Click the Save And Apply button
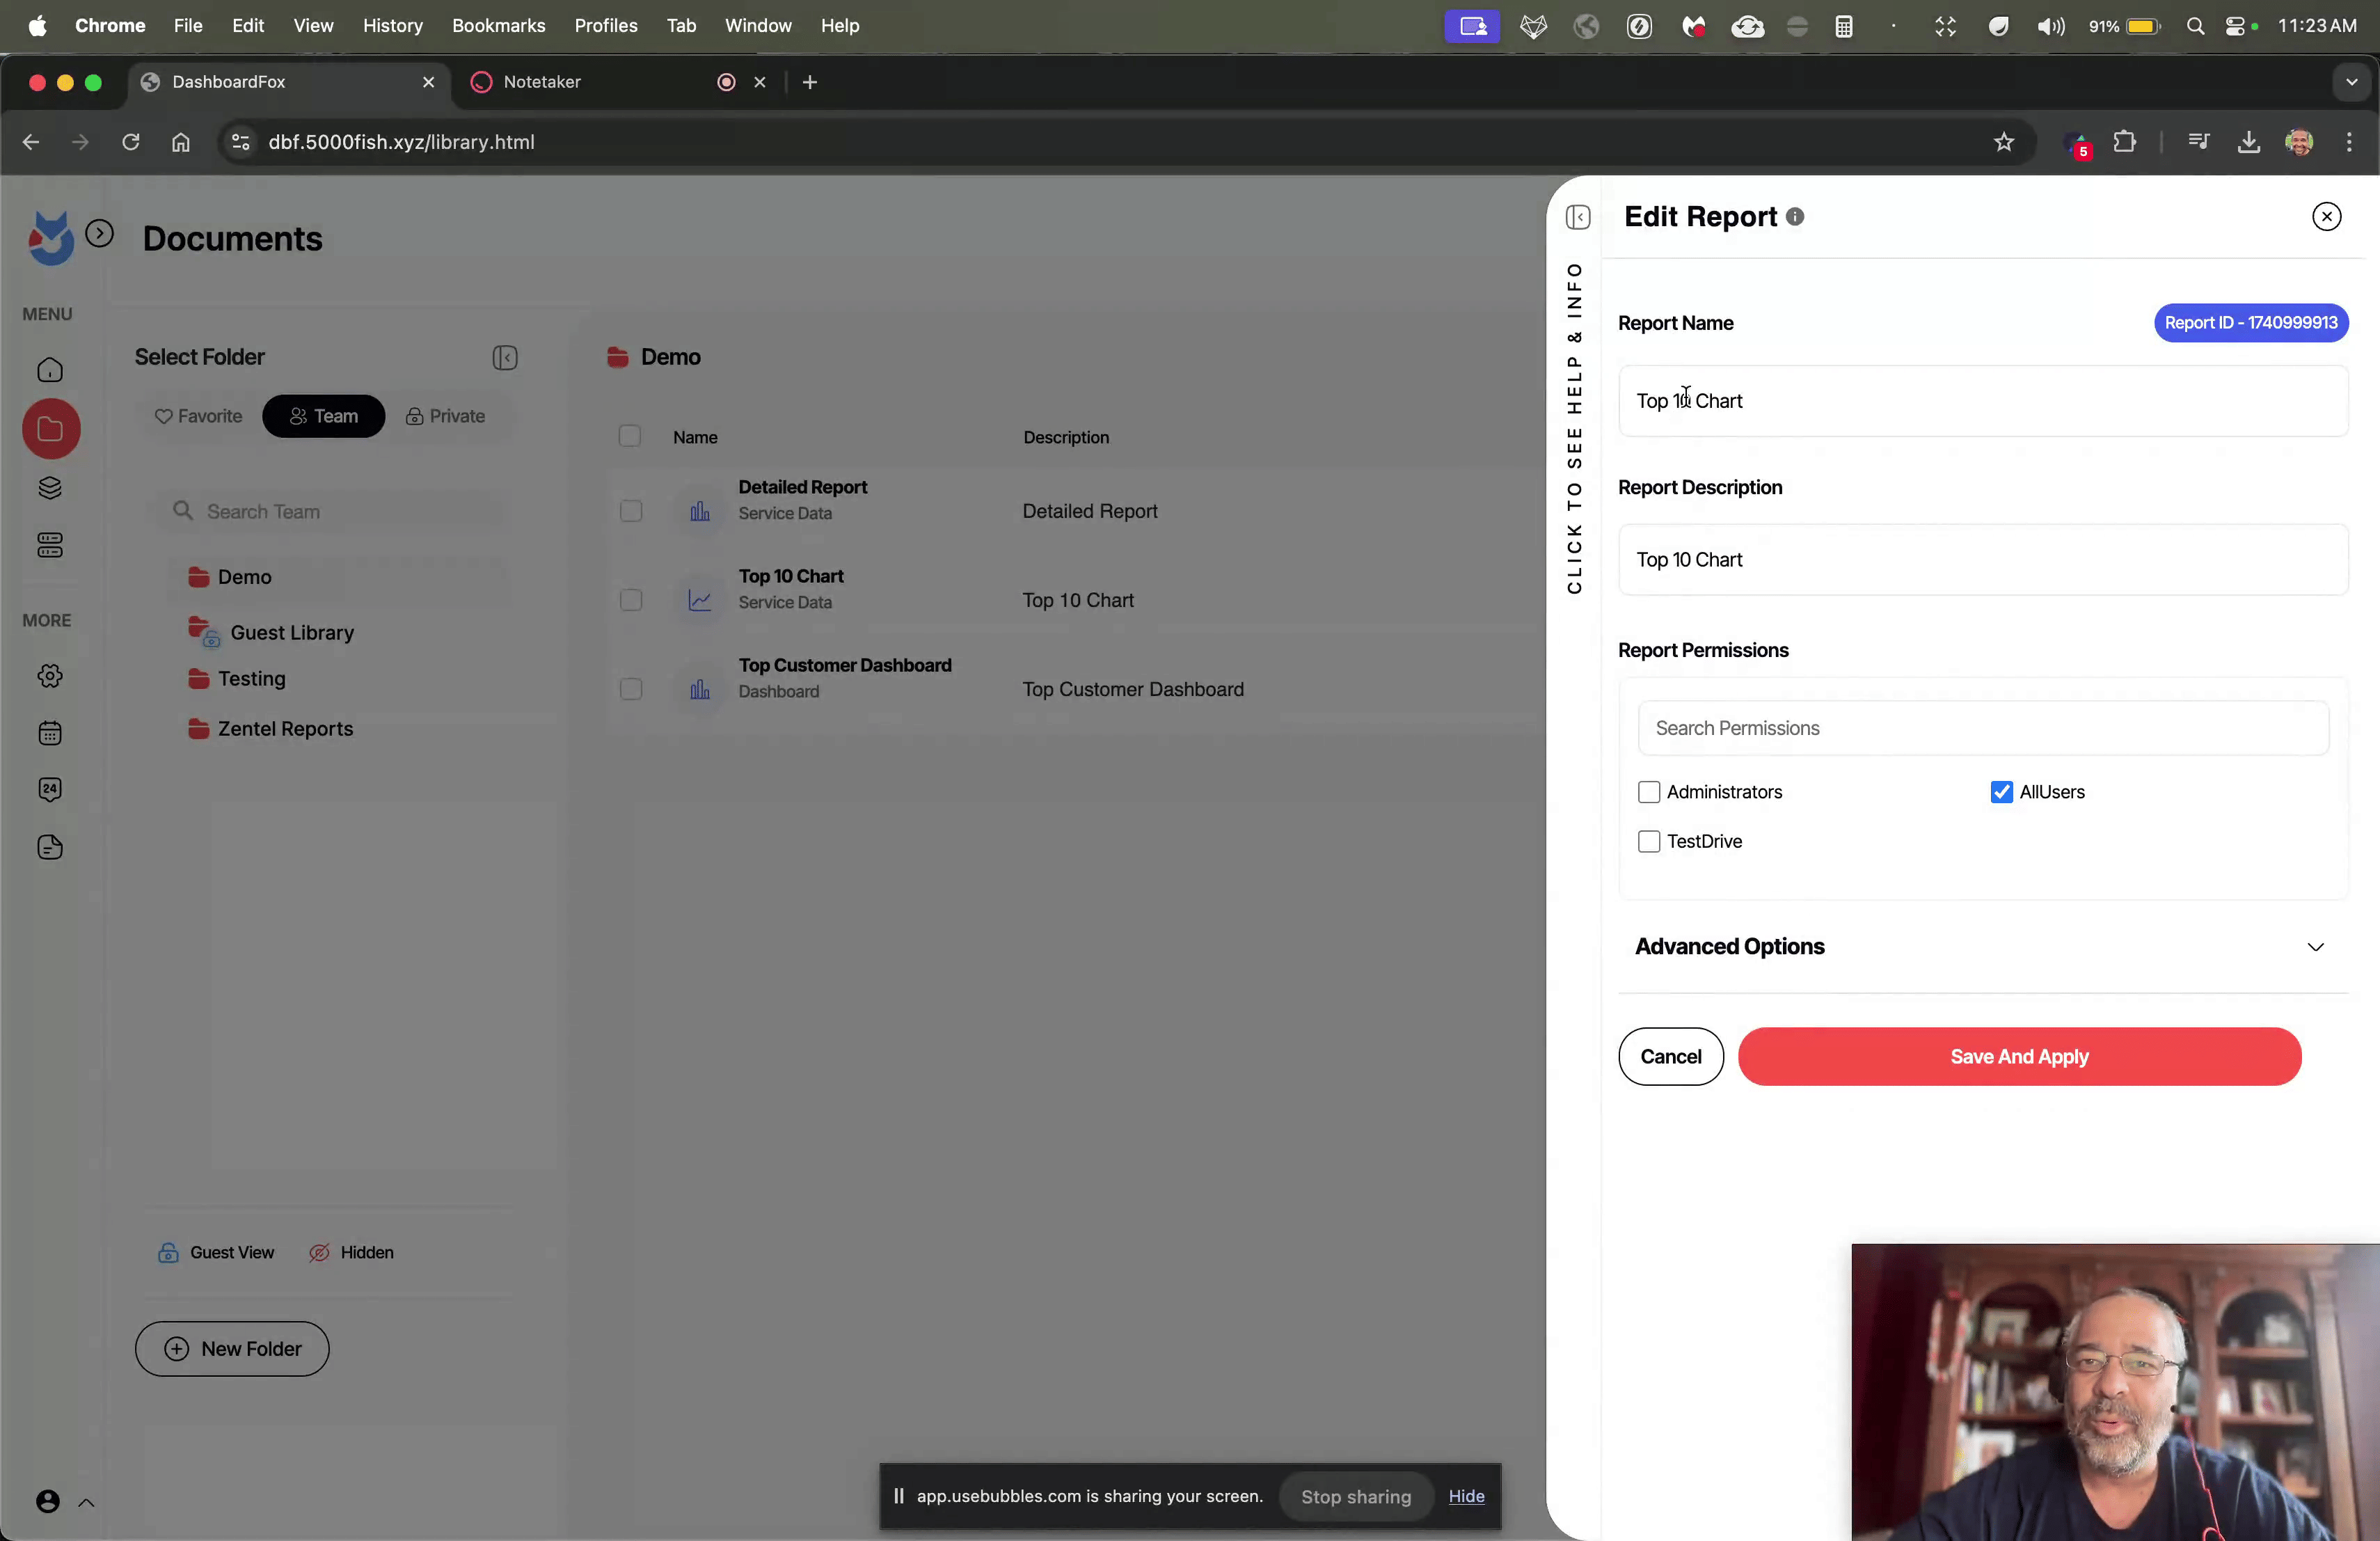Screen dimensions: 2380x1541 pyautogui.click(x=2019, y=1057)
